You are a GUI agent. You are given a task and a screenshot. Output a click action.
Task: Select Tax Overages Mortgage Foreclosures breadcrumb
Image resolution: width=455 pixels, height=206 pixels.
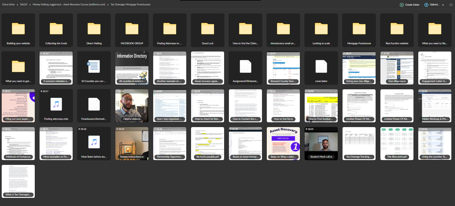(130, 4)
